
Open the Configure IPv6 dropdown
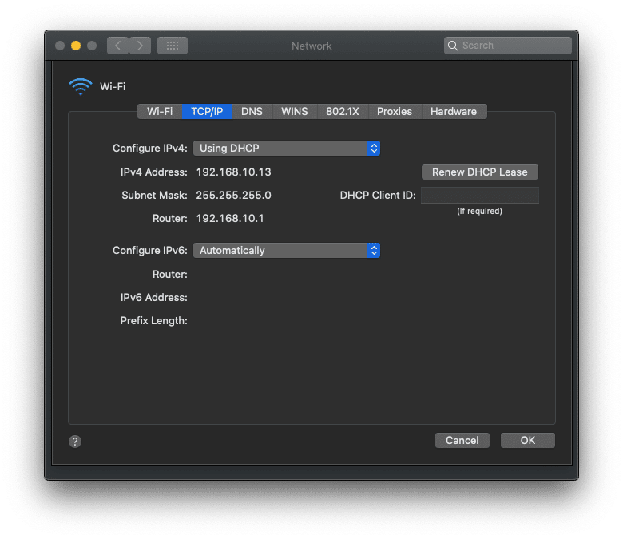click(x=287, y=250)
